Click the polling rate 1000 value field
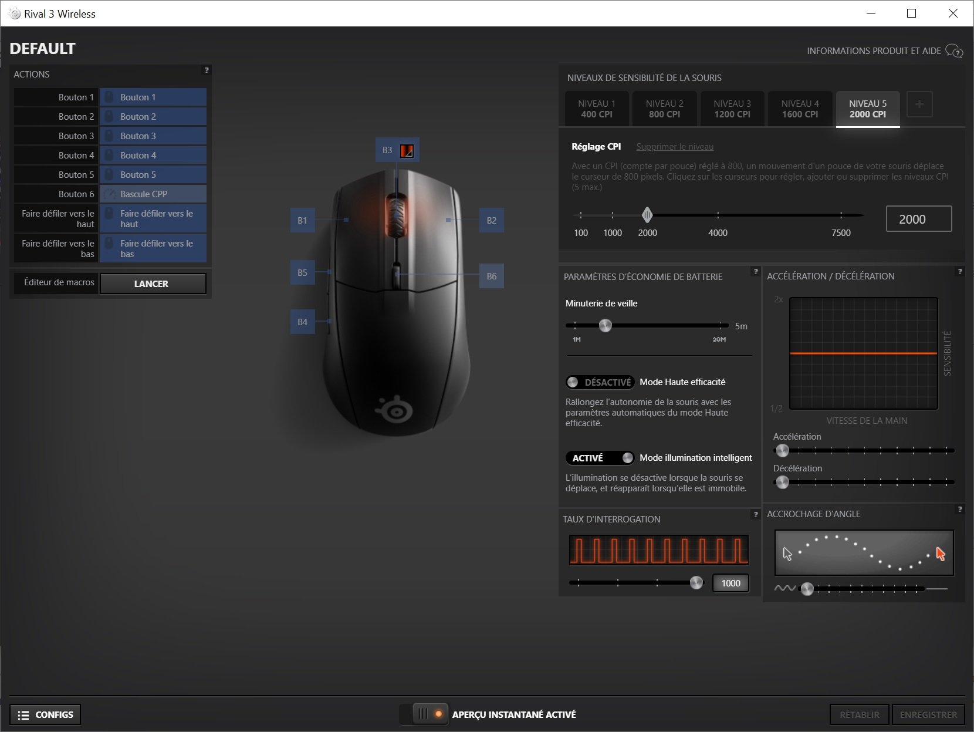This screenshot has height=732, width=974. click(x=730, y=583)
